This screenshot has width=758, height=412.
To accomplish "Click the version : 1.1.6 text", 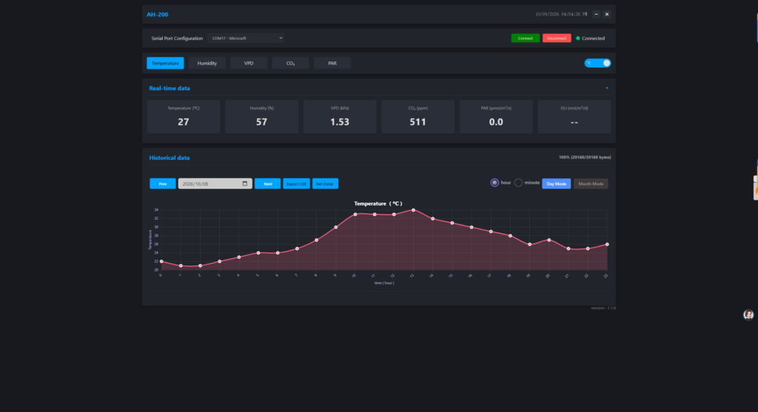I will pyautogui.click(x=603, y=308).
